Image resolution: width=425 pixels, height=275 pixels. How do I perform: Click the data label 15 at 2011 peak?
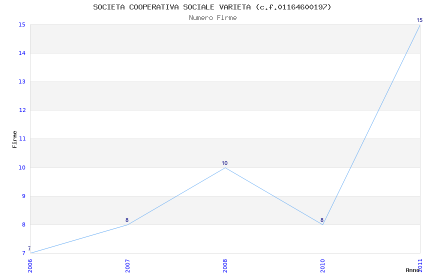[x=419, y=20]
